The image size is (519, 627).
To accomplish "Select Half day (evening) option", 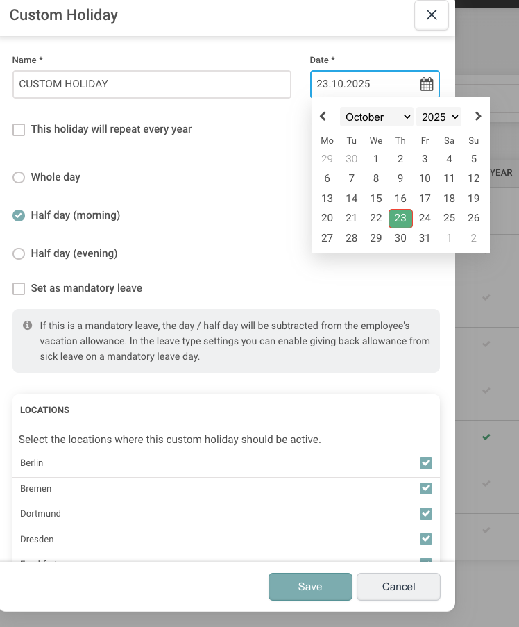I will click(19, 253).
